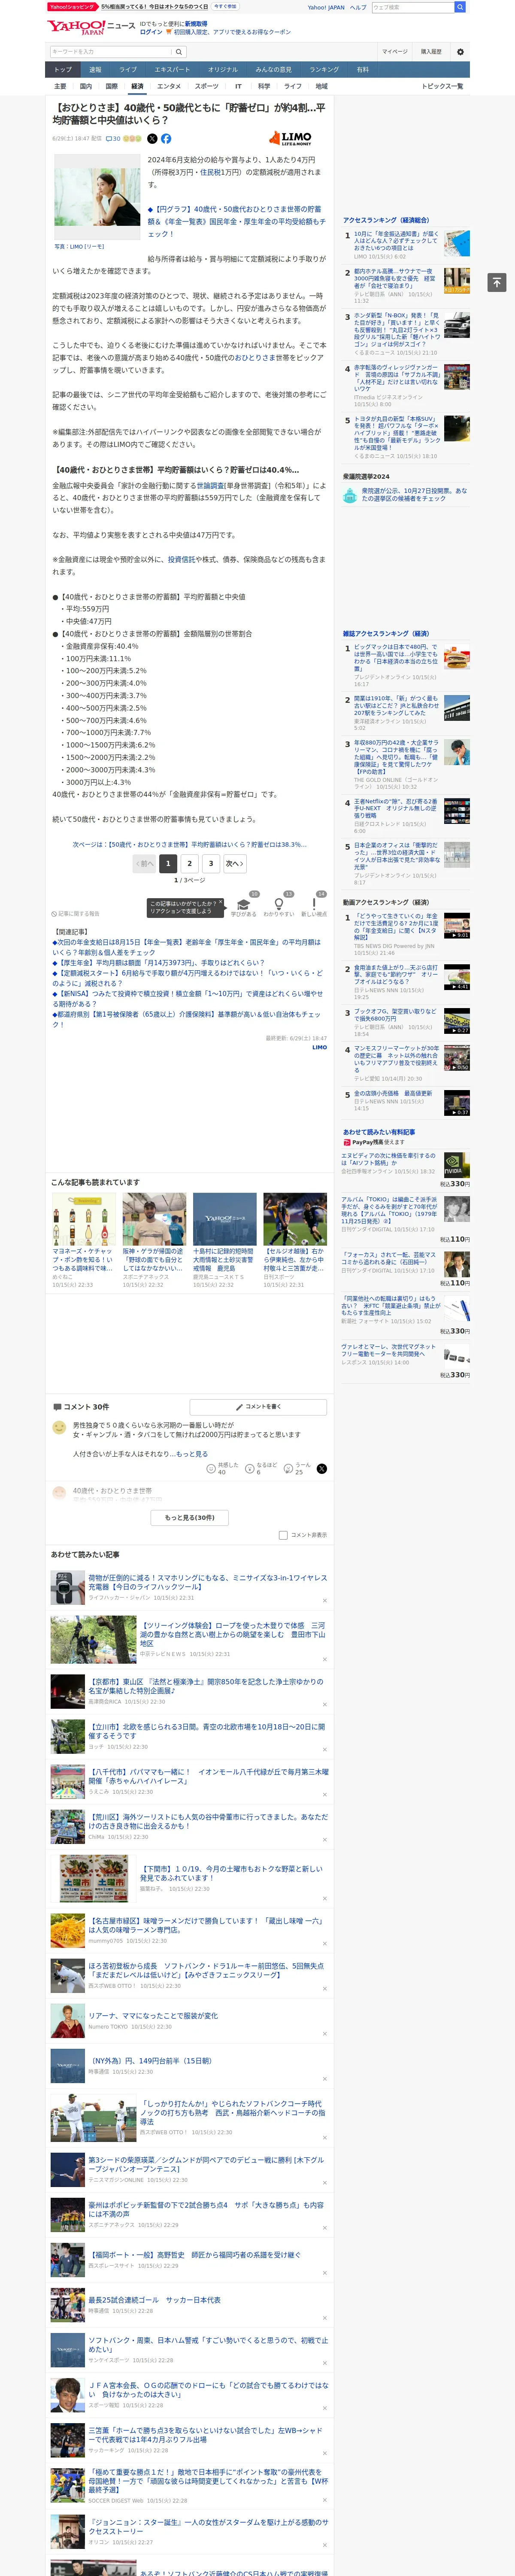Open settings via the gear icon
515x2576 pixels.
coord(460,52)
